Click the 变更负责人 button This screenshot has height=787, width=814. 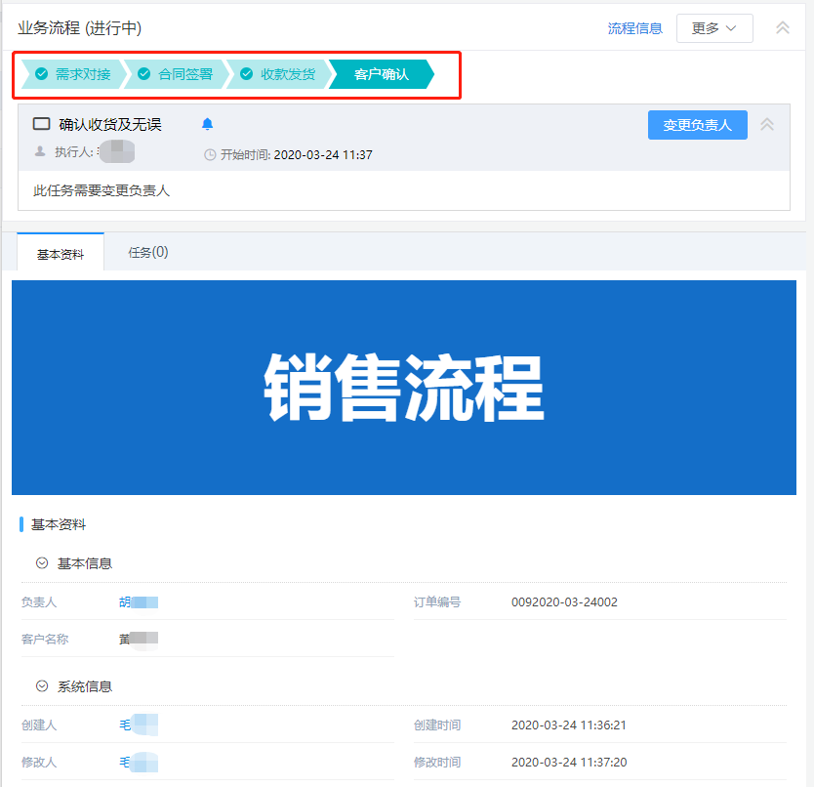(x=697, y=125)
